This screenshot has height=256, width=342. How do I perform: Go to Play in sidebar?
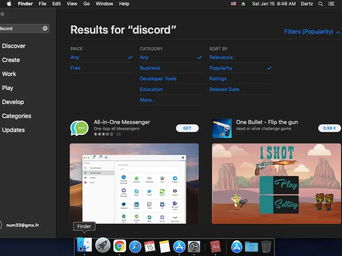pyautogui.click(x=8, y=88)
